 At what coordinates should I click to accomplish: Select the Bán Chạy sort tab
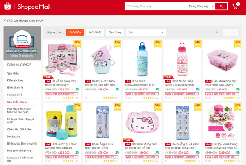click(x=115, y=32)
